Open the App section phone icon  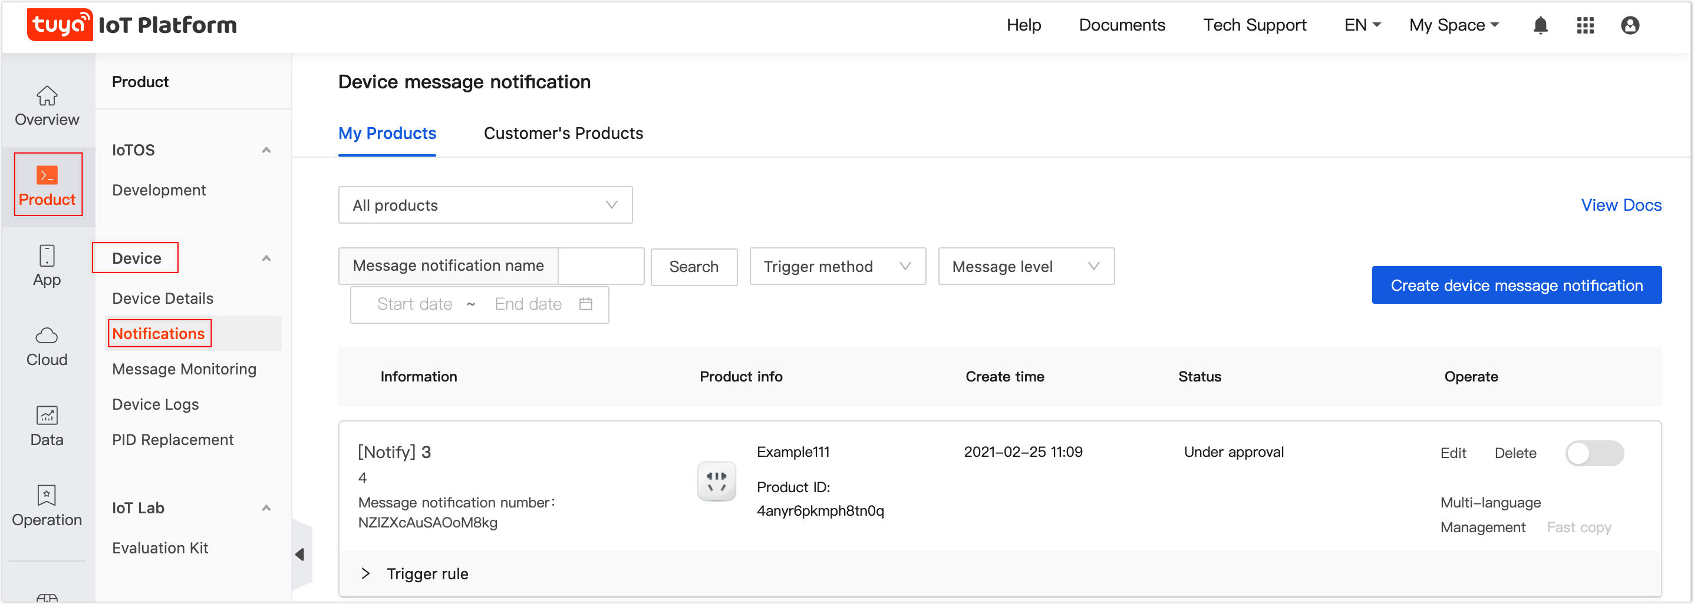tap(47, 255)
